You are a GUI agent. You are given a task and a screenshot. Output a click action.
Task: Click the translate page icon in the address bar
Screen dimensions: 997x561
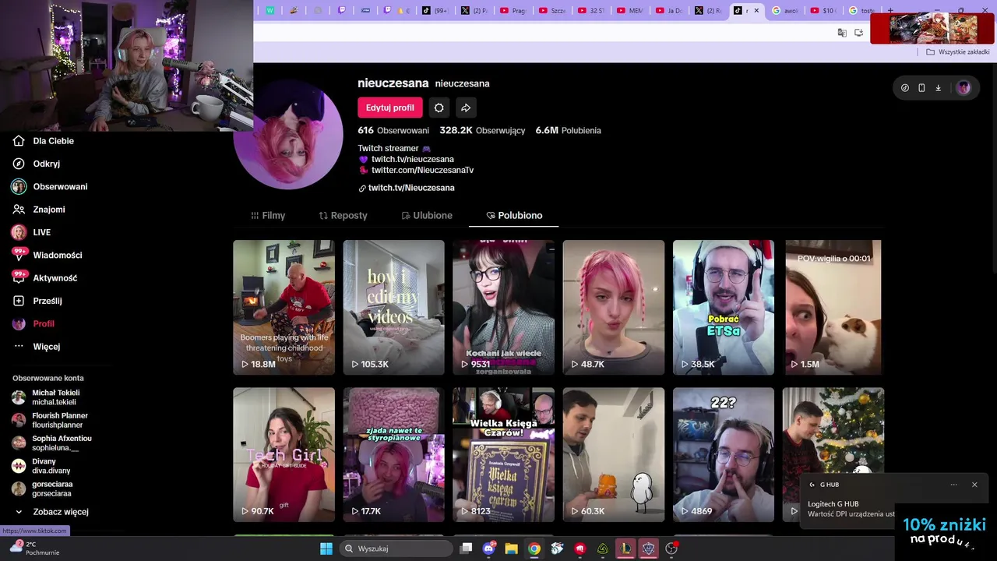click(x=842, y=33)
